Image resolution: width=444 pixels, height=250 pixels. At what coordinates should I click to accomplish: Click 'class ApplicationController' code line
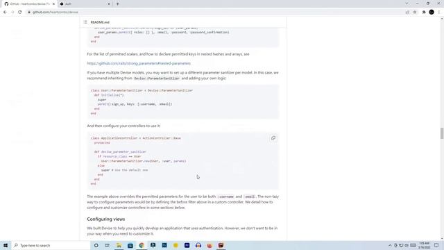tap(136, 138)
